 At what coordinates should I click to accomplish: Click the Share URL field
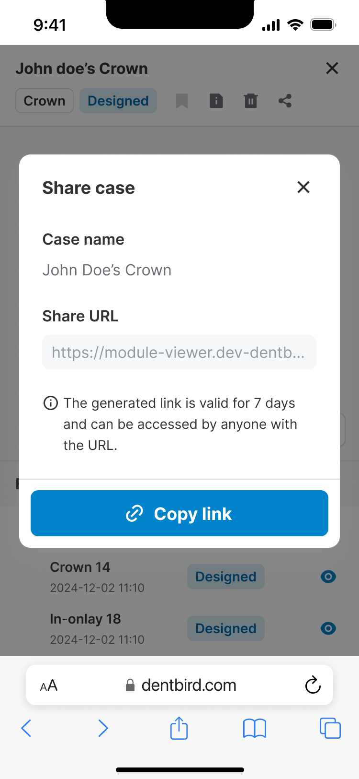[x=179, y=352]
